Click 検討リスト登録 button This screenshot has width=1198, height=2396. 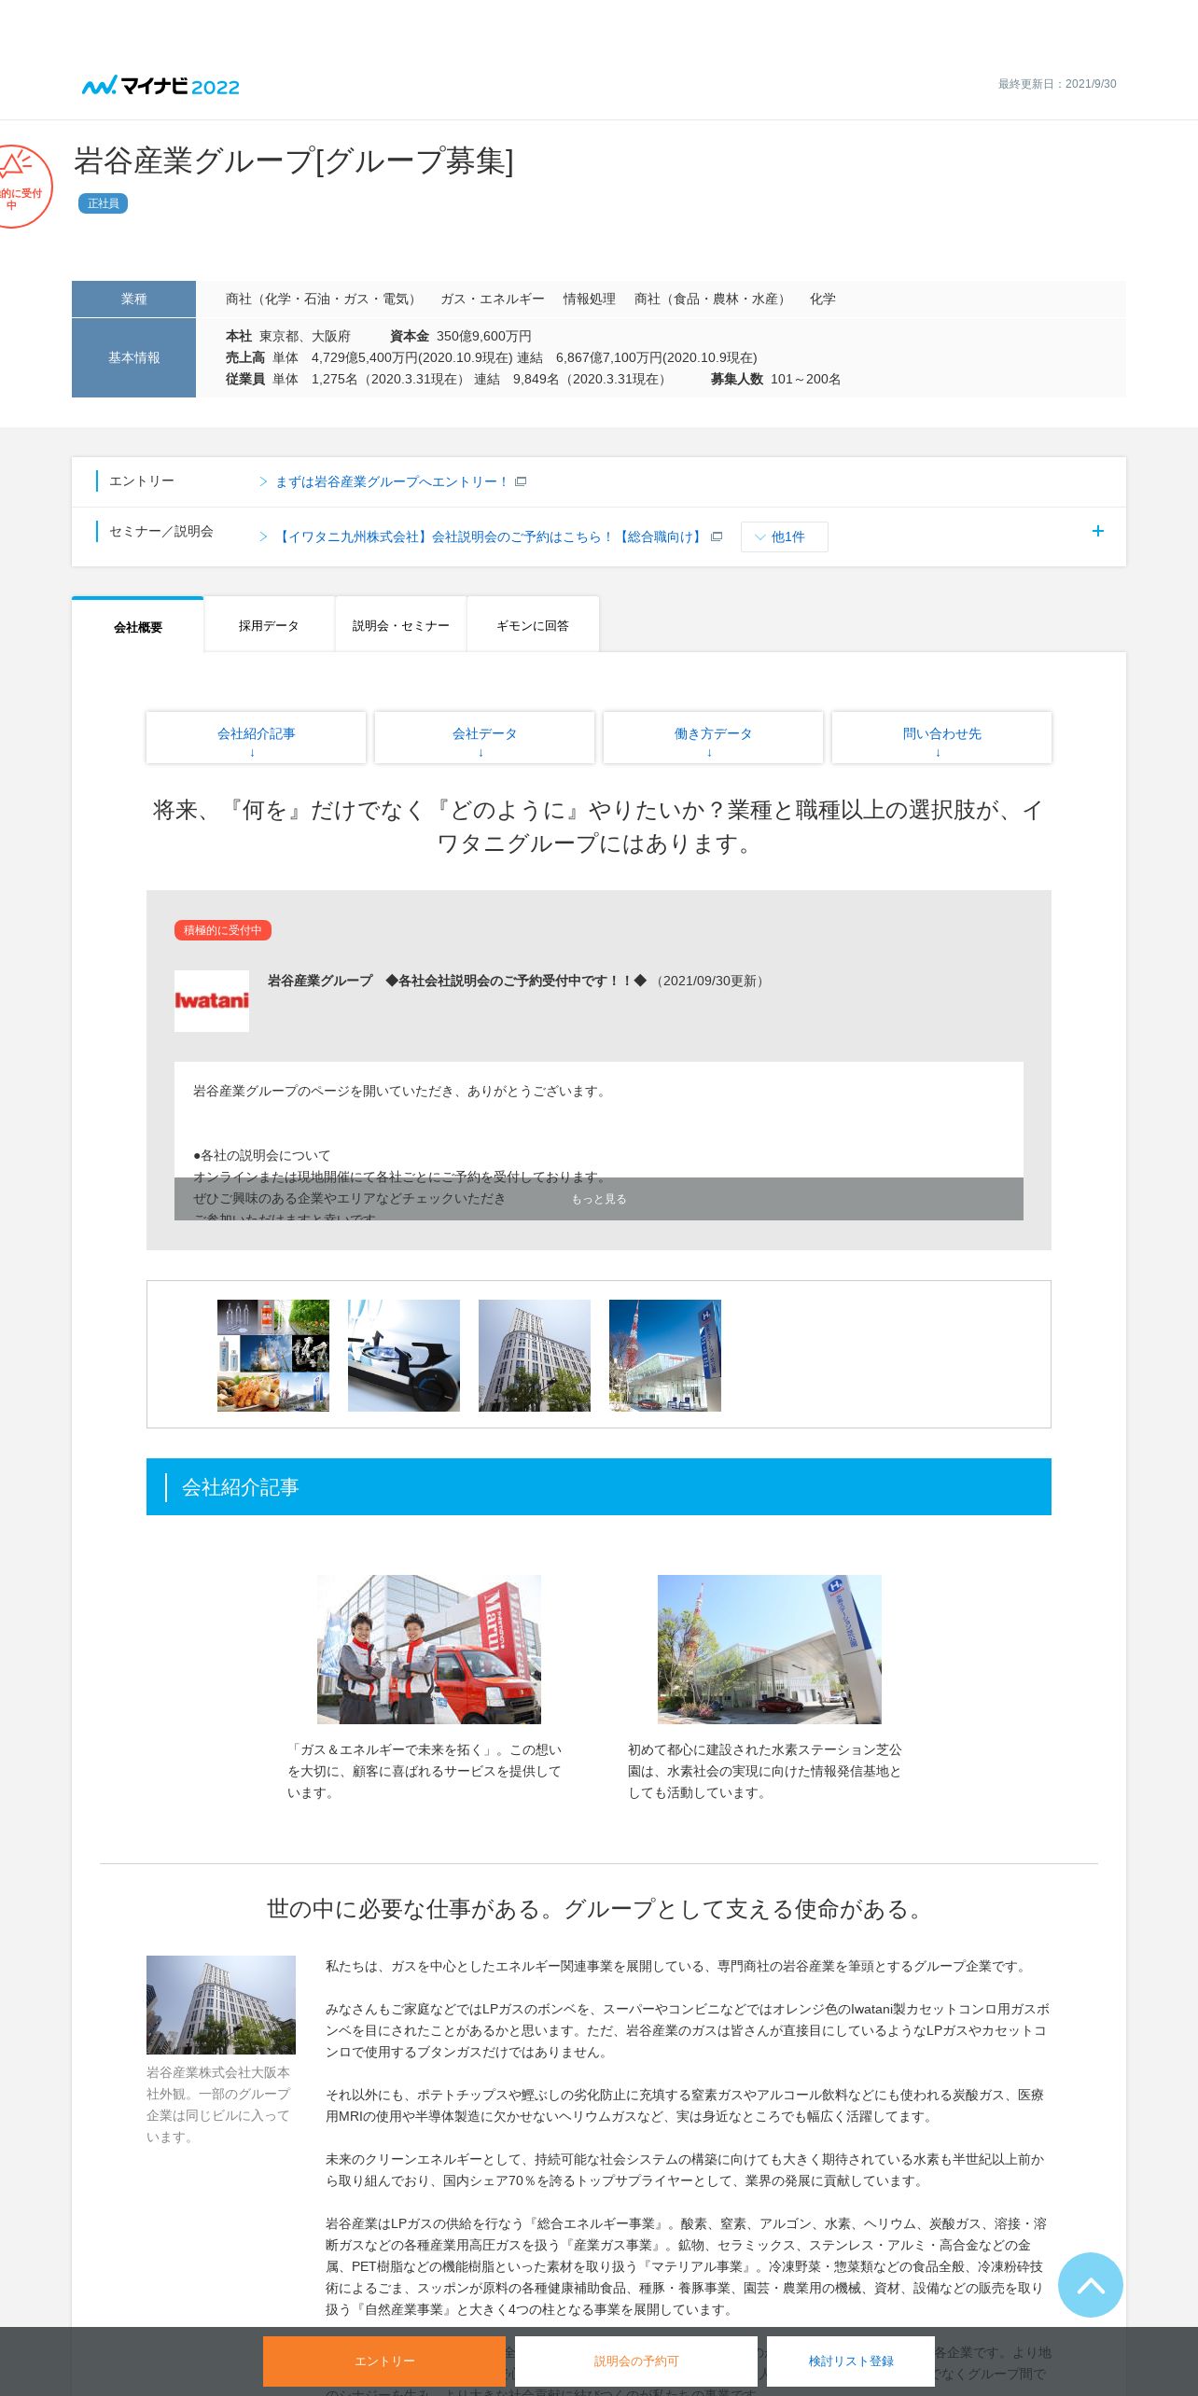tap(851, 2361)
